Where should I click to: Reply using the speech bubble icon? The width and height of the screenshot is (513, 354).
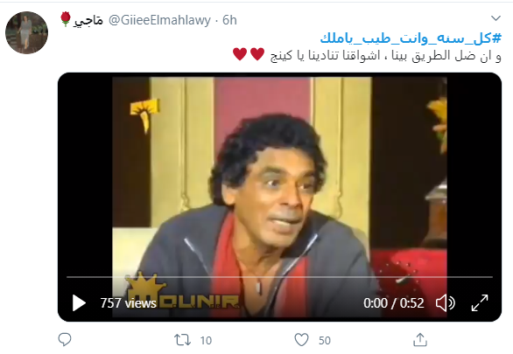tap(65, 340)
